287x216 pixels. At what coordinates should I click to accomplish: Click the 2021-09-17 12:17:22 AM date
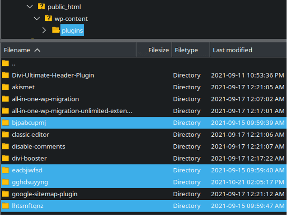click(x=248, y=158)
